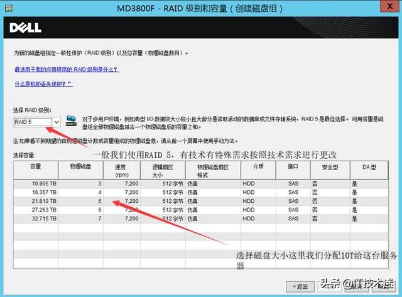Click disk count 5 in the 21.810 TB row
This screenshot has height=297, width=402.
point(99,201)
